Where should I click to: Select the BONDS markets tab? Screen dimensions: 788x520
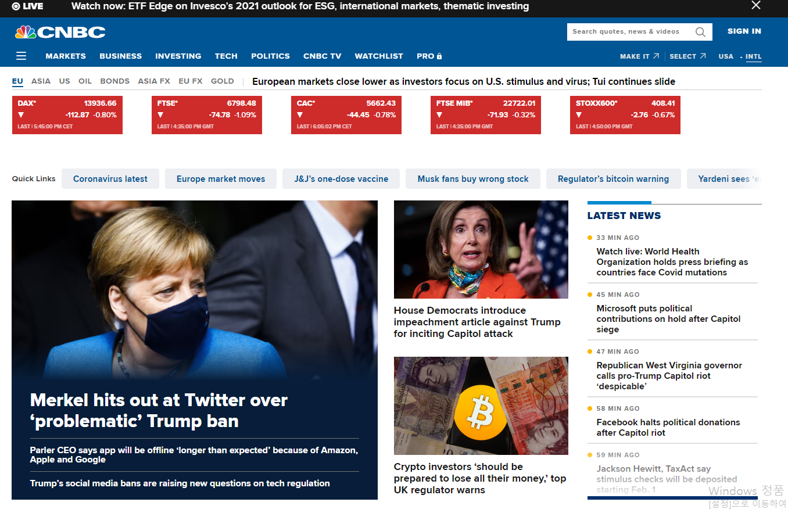coord(115,81)
